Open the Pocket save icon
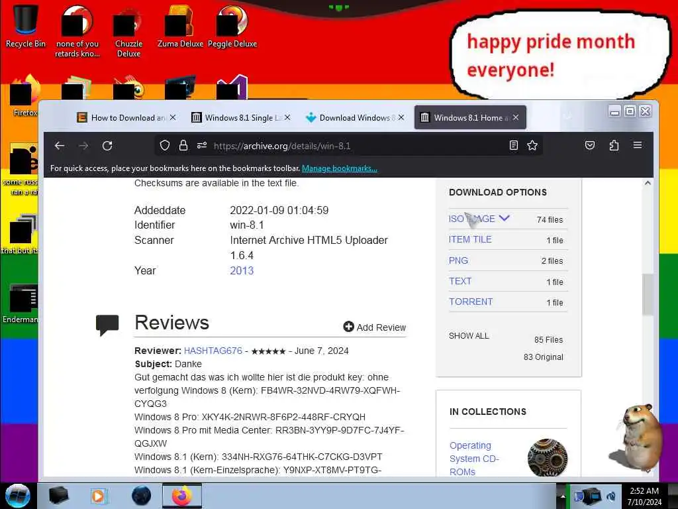Screen dimensions: 678x509 pos(590,145)
